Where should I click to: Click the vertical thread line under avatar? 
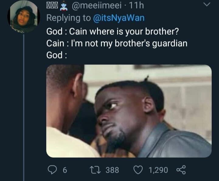click(24, 106)
